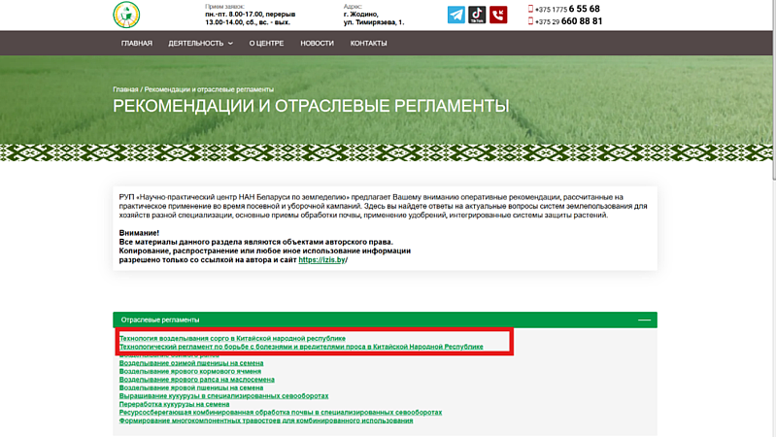Open the https://izis.by link
776x437 pixels.
pyautogui.click(x=321, y=259)
